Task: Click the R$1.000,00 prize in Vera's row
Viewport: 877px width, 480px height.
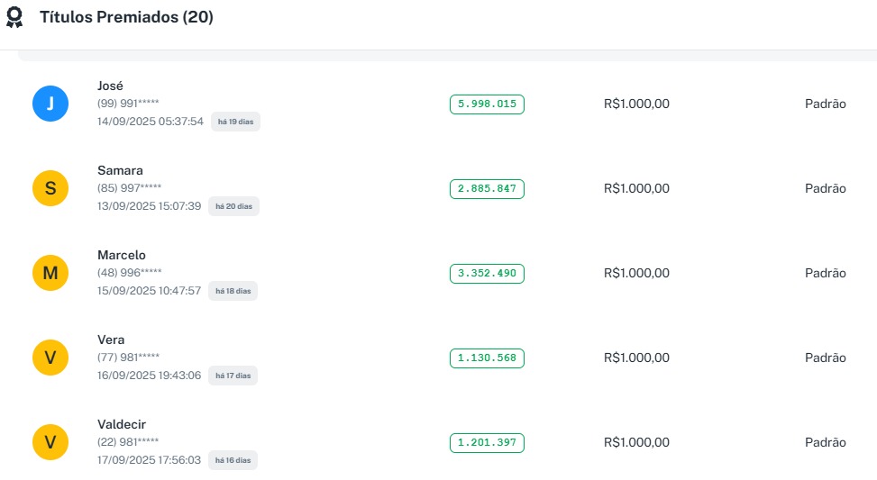Action: point(636,358)
